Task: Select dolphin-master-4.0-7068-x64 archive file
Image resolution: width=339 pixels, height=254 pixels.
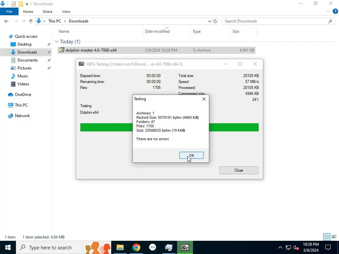Action: pyautogui.click(x=157, y=50)
